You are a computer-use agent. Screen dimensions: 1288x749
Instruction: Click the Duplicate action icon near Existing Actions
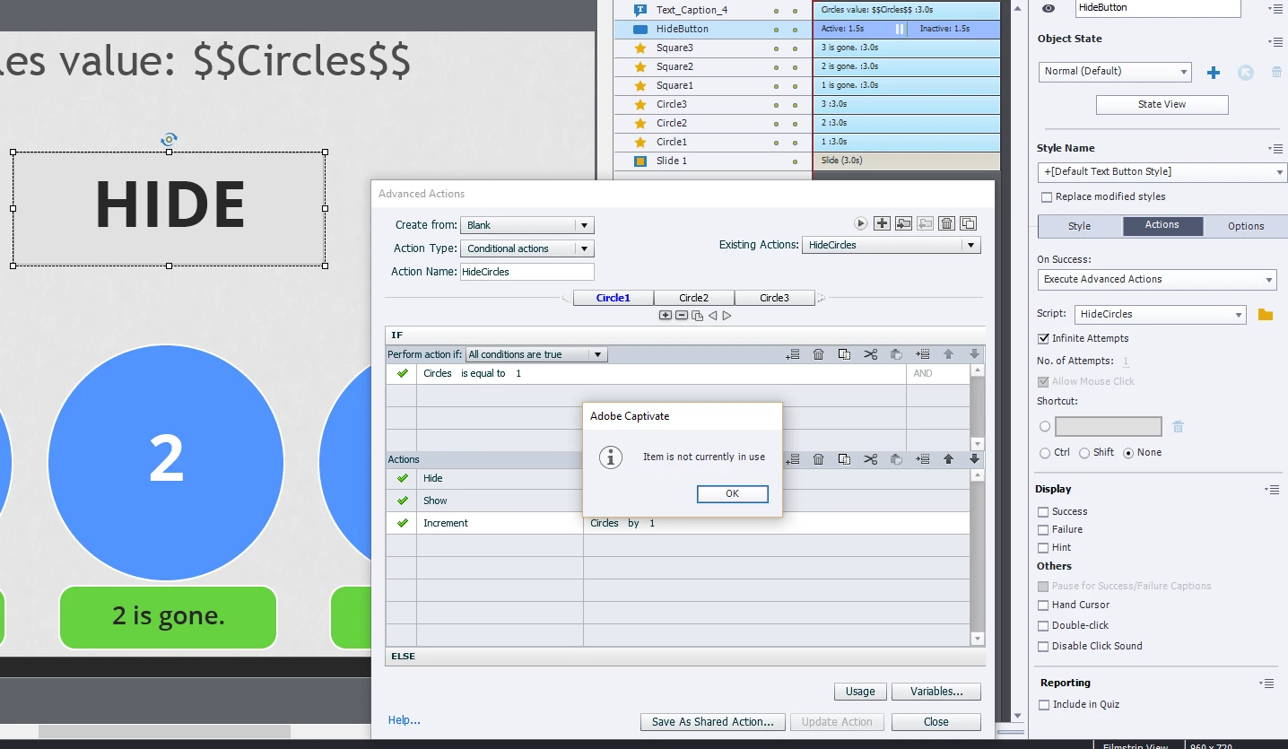pos(968,223)
